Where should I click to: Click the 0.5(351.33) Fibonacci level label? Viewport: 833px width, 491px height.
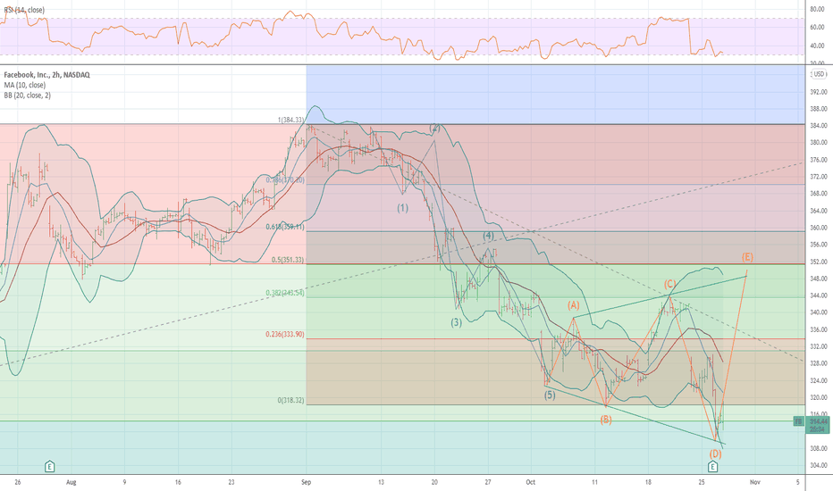[x=288, y=260]
